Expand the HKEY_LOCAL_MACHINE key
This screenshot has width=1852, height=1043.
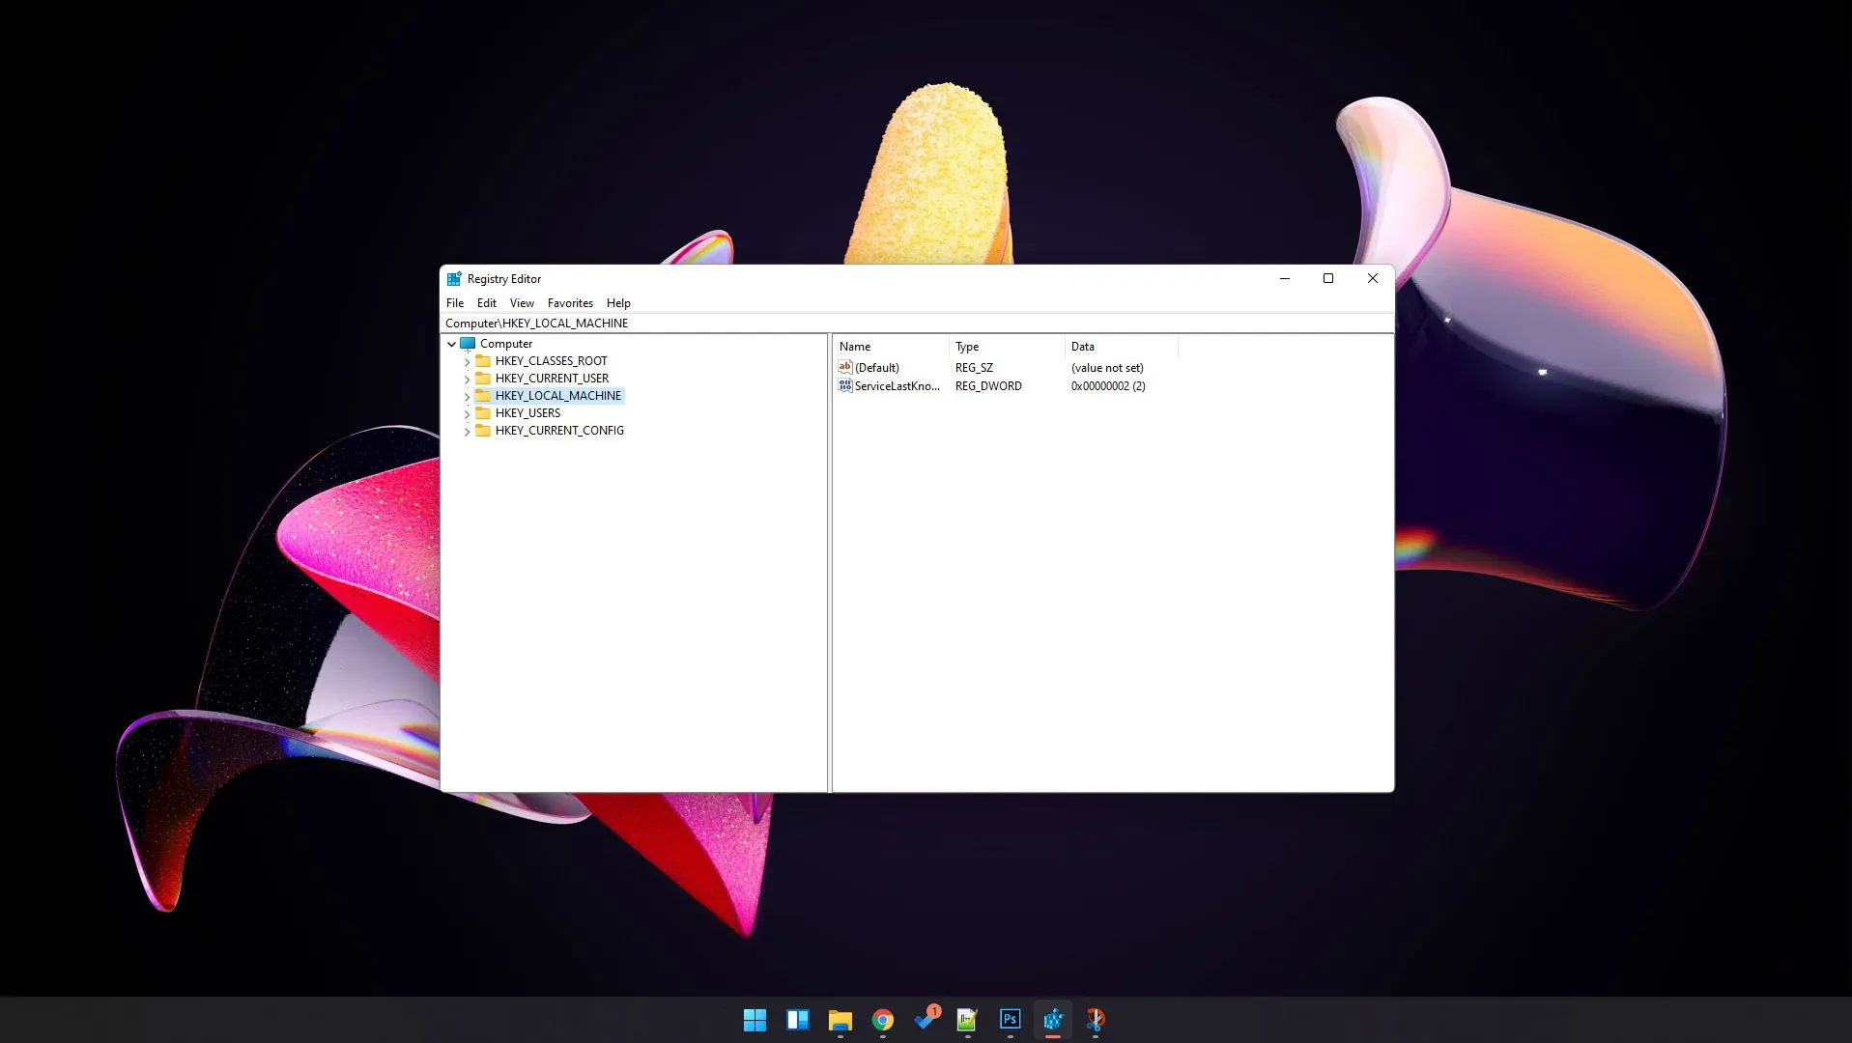click(467, 397)
